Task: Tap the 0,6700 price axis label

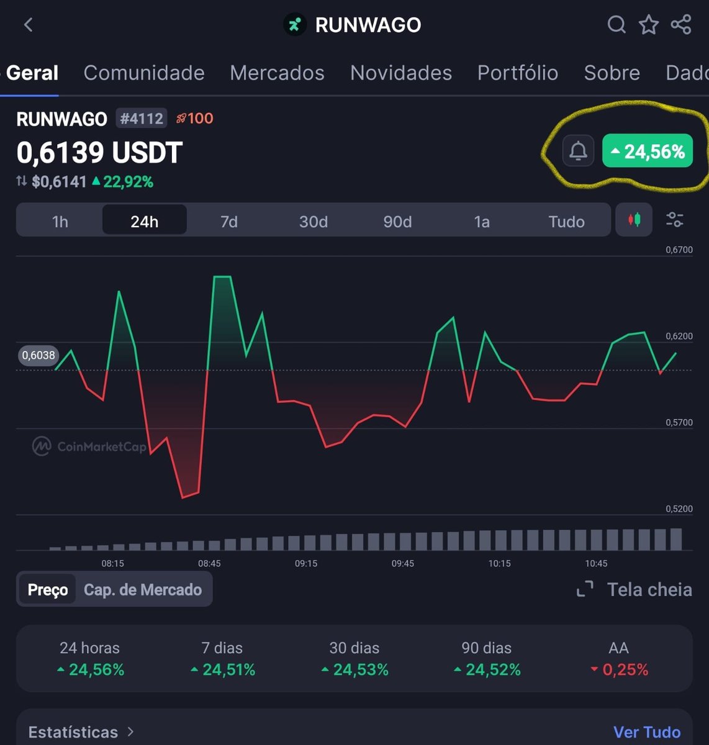Action: pyautogui.click(x=679, y=250)
